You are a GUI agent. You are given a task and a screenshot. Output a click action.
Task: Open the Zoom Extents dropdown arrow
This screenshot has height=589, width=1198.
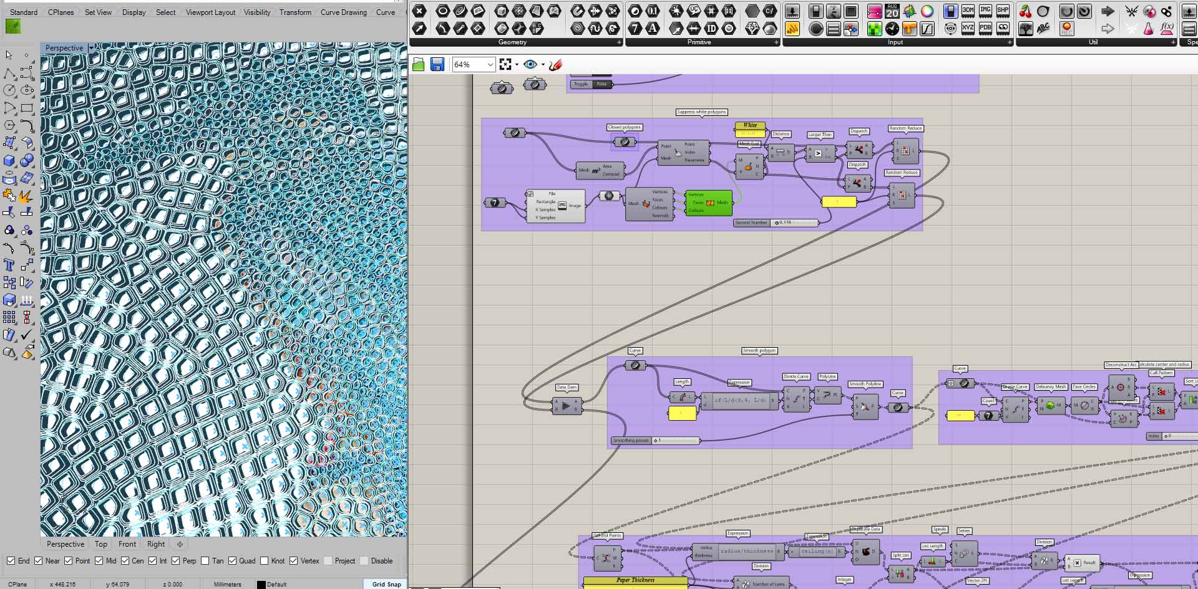point(517,65)
